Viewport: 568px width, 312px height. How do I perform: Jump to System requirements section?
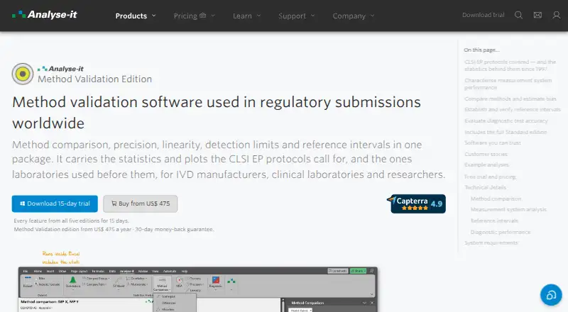pos(491,243)
